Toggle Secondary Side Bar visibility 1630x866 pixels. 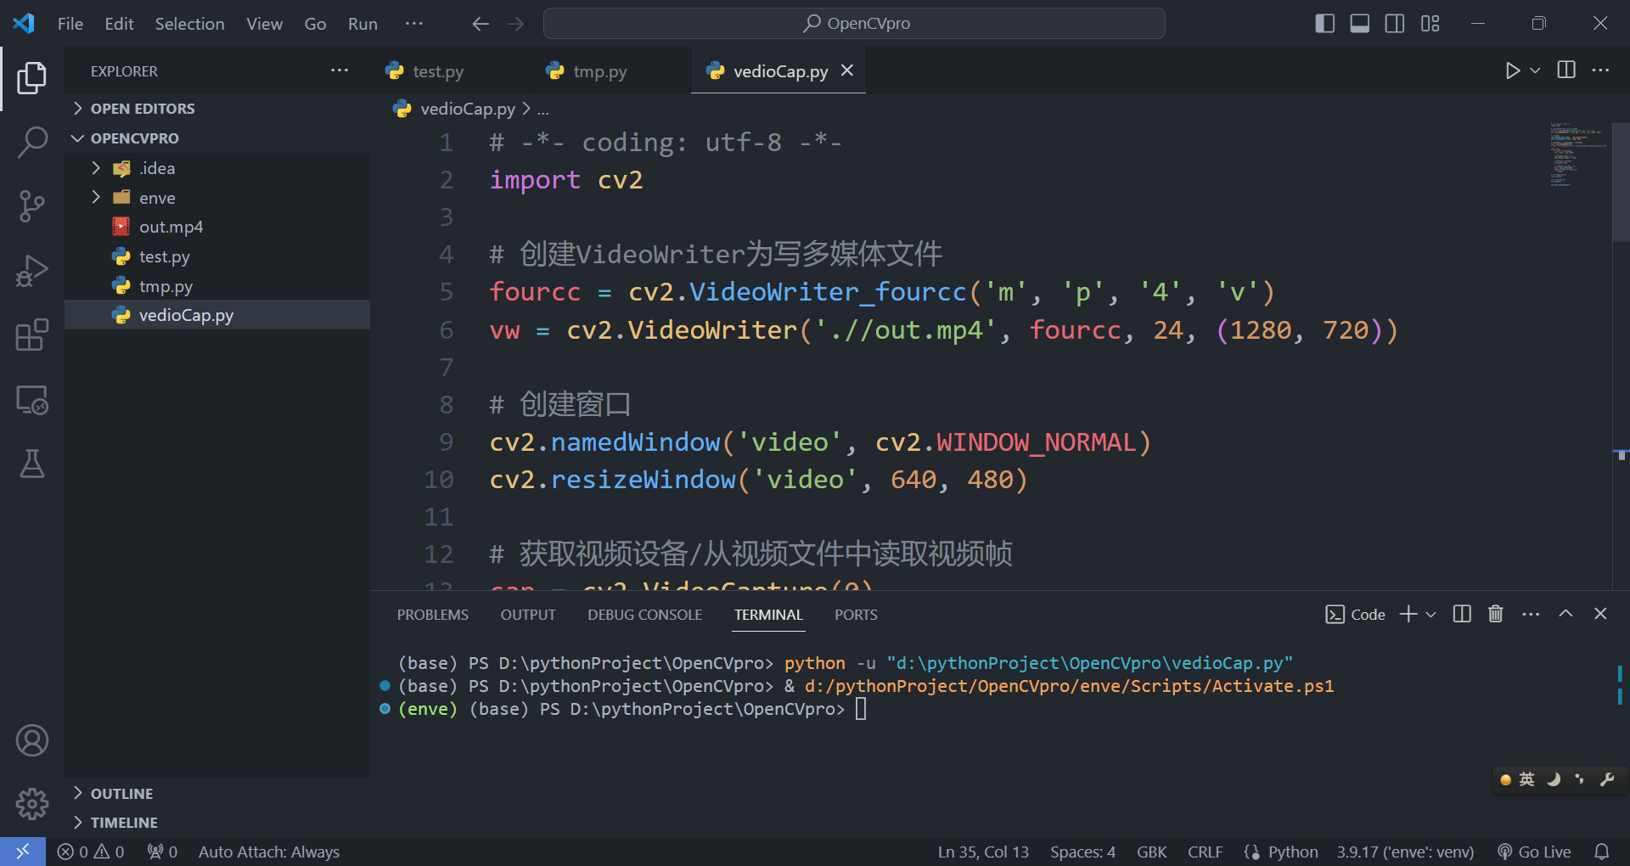point(1395,24)
